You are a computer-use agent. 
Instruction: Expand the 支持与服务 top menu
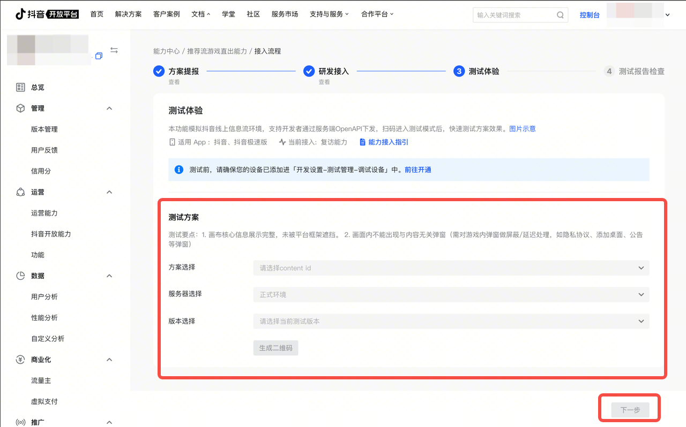point(329,14)
